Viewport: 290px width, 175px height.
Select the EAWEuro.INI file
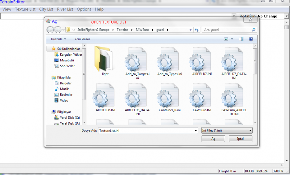[202, 97]
